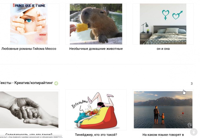
Task: Click the green share icon beside Тексты heading
Action: [56, 83]
